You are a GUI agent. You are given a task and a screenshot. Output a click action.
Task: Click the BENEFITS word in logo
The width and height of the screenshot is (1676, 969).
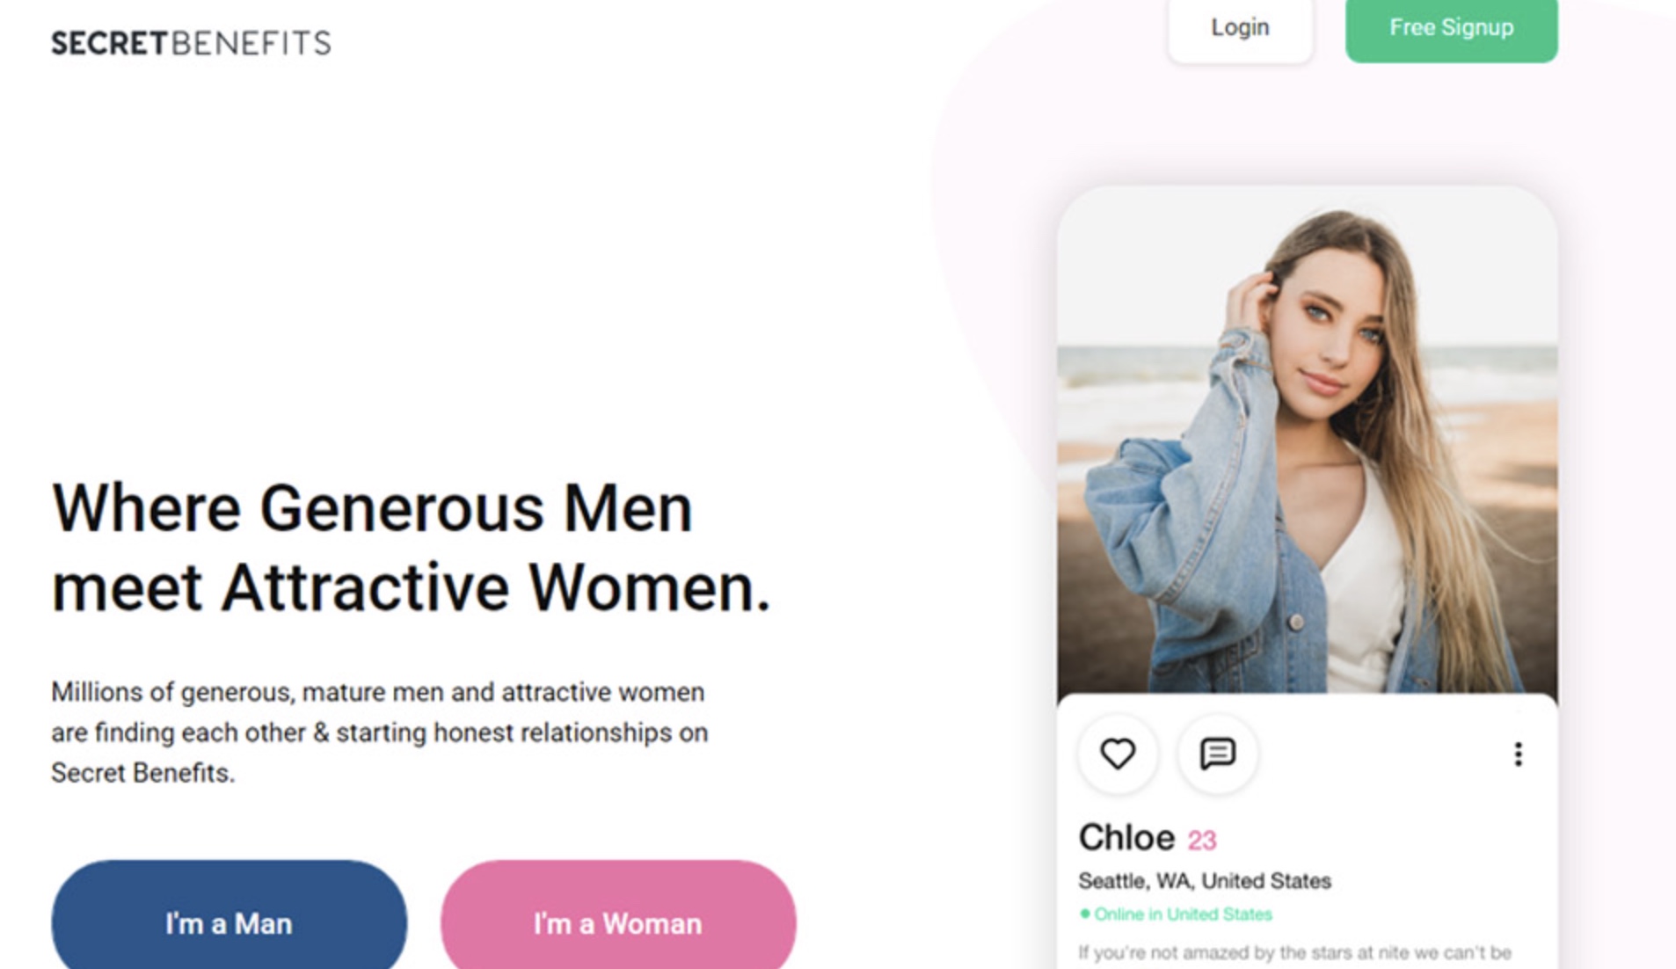pyautogui.click(x=251, y=43)
